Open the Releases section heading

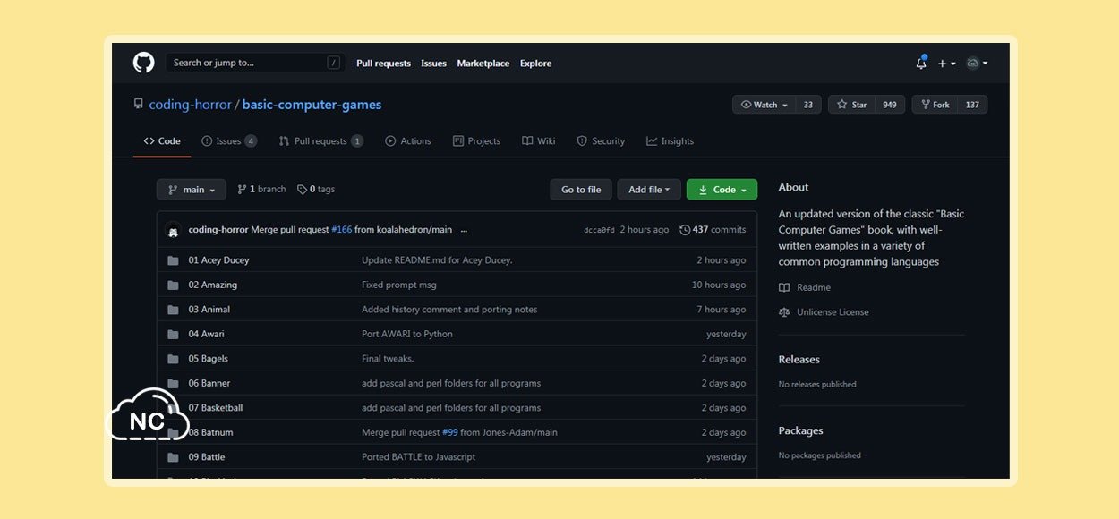click(799, 360)
